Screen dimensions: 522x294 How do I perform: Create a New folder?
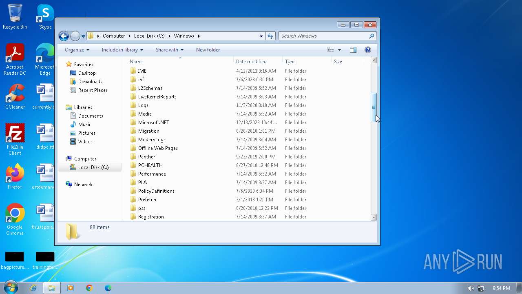tap(208, 50)
